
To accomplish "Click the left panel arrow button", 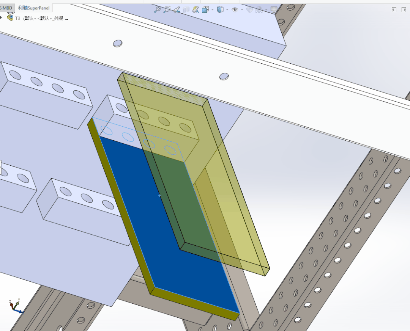I will click(x=394, y=9).
